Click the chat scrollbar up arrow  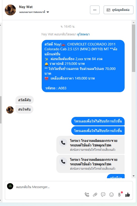[133, 22]
